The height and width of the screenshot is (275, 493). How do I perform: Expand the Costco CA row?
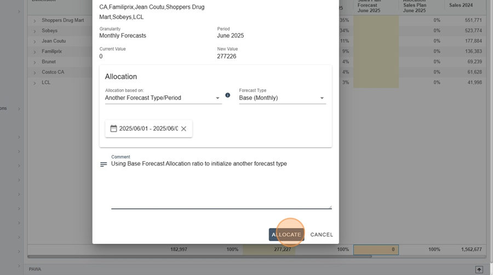pyautogui.click(x=35, y=73)
